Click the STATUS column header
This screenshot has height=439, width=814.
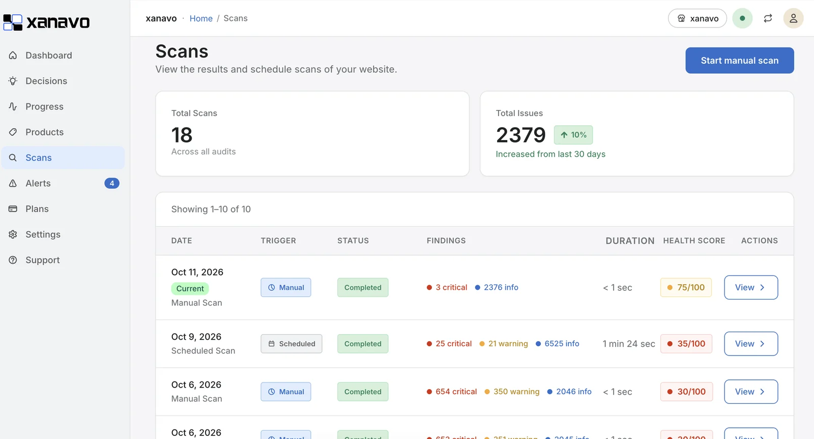point(353,241)
